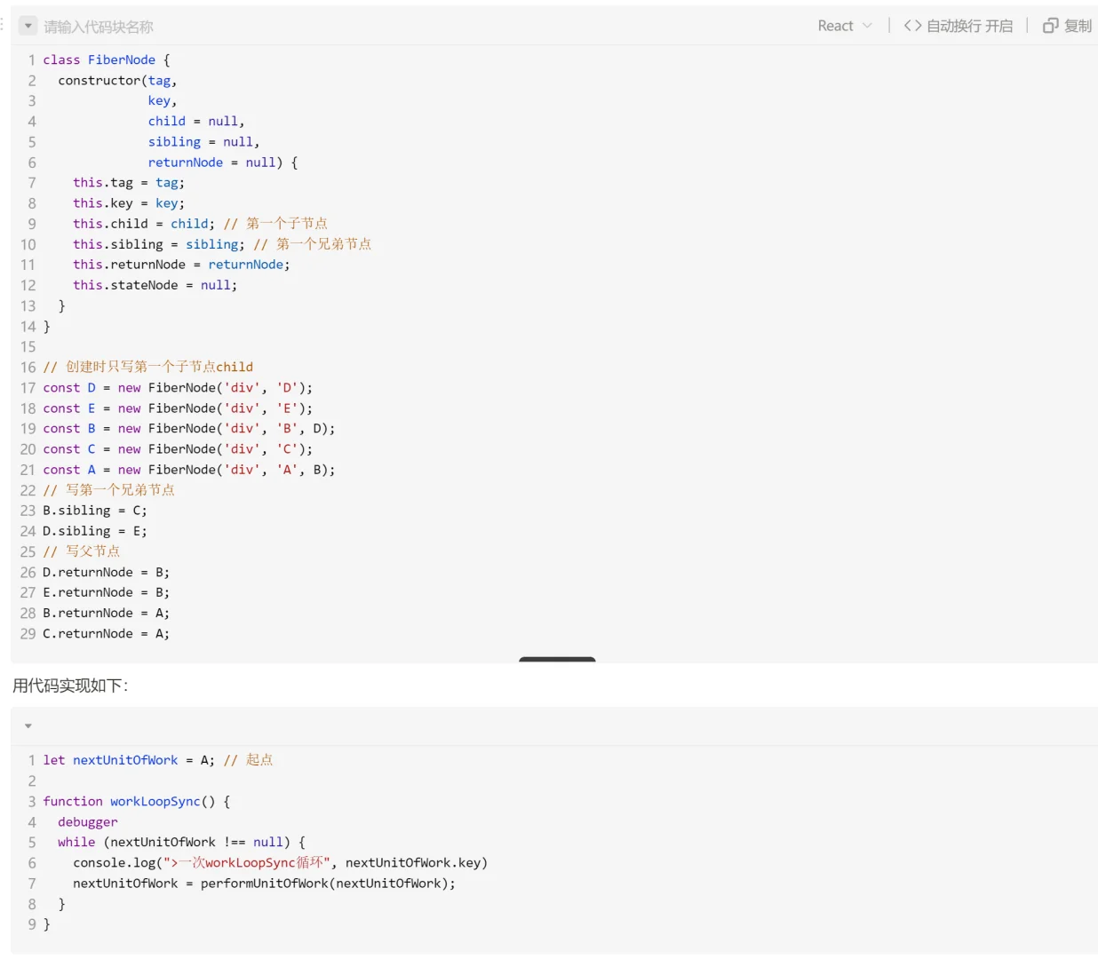Viewport: 1098px width, 959px height.
Task: Click line "const B = new FiberNode('div', 'B', D);"
Action: [189, 428]
